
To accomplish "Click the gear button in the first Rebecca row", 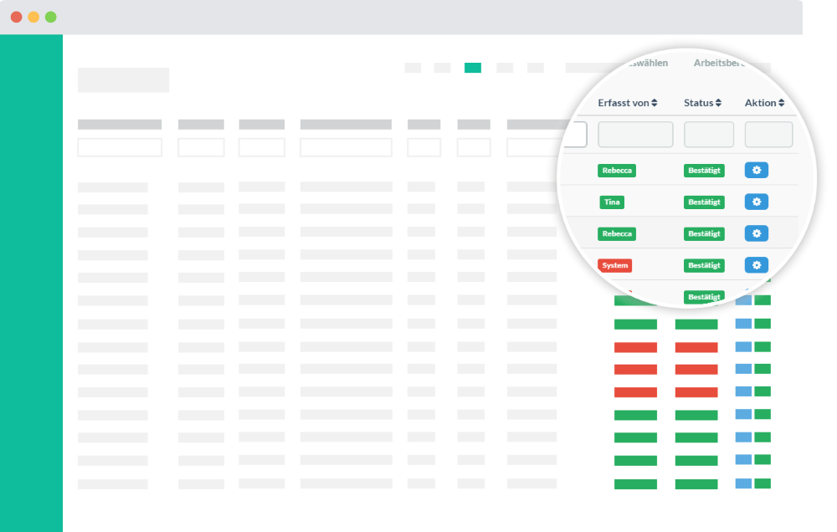I will [x=756, y=170].
